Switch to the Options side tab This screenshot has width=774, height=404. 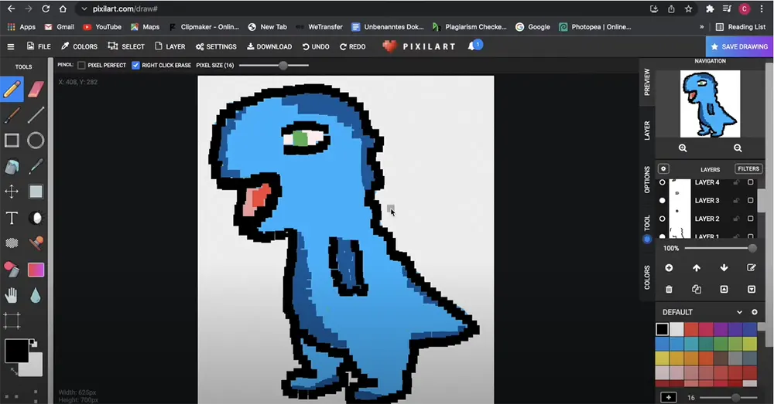[646, 179]
